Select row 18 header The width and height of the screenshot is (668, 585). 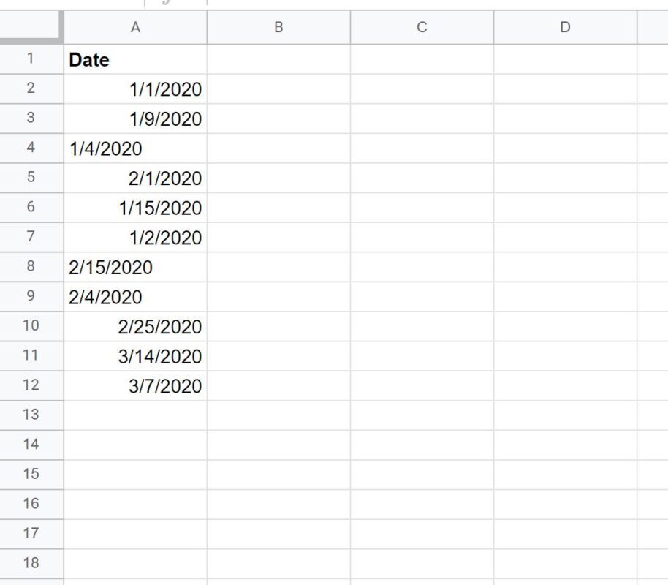point(31,563)
